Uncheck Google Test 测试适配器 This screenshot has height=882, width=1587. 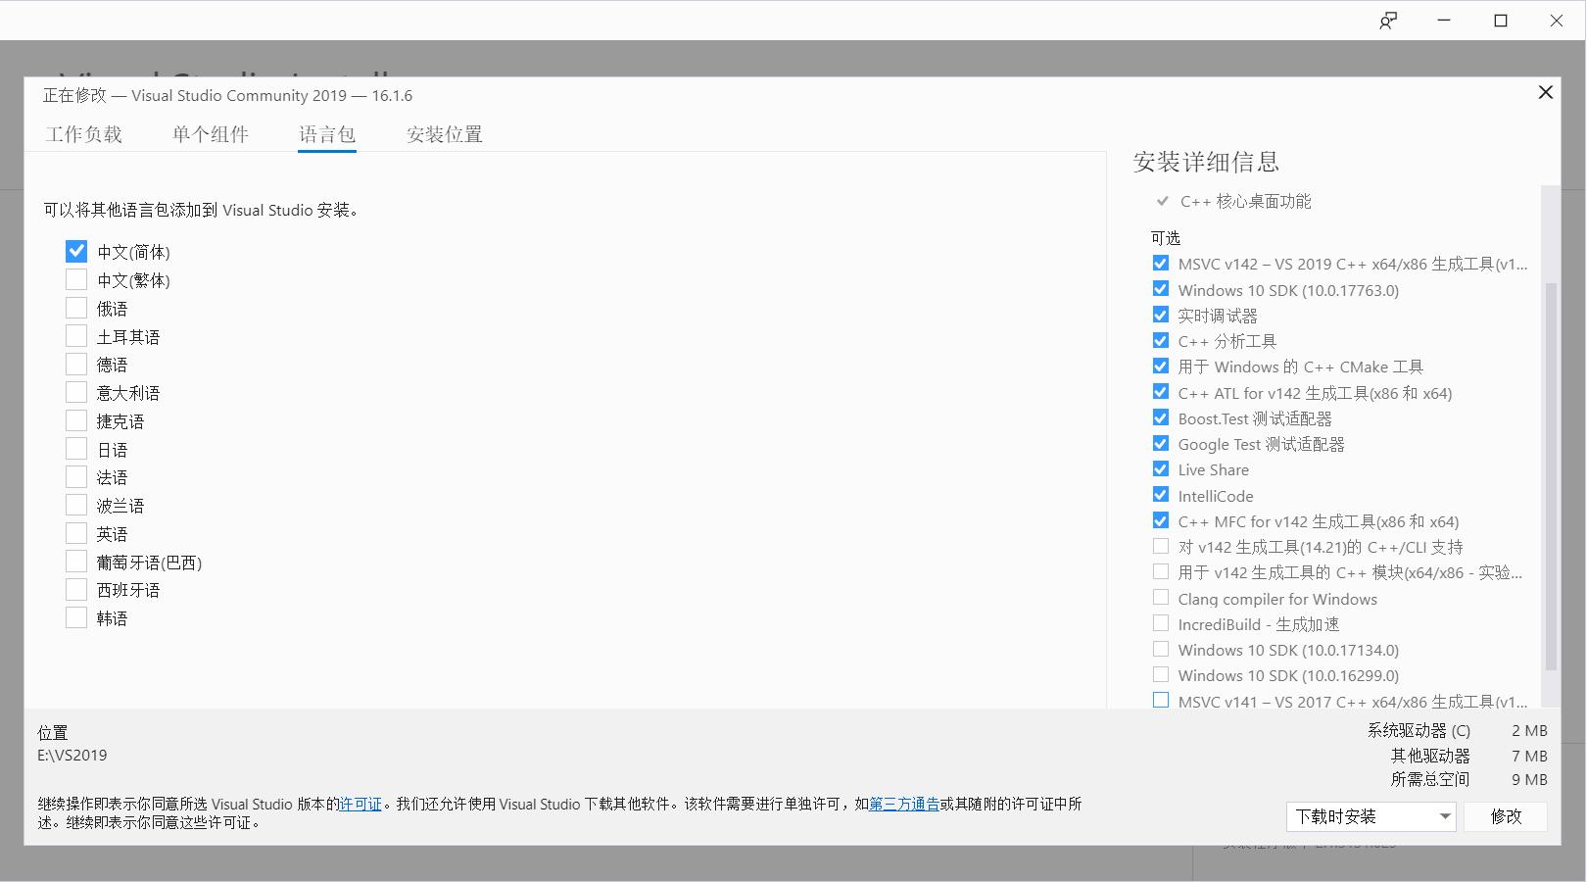point(1161,443)
